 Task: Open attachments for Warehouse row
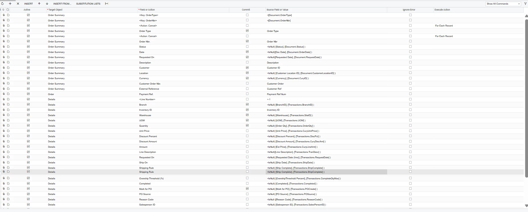(x=4, y=115)
